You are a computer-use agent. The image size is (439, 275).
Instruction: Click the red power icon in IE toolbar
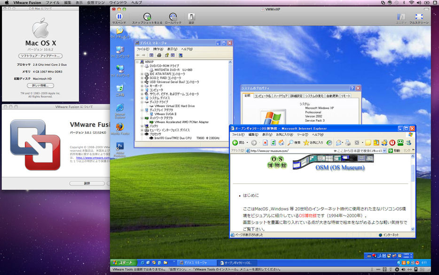pos(392,142)
